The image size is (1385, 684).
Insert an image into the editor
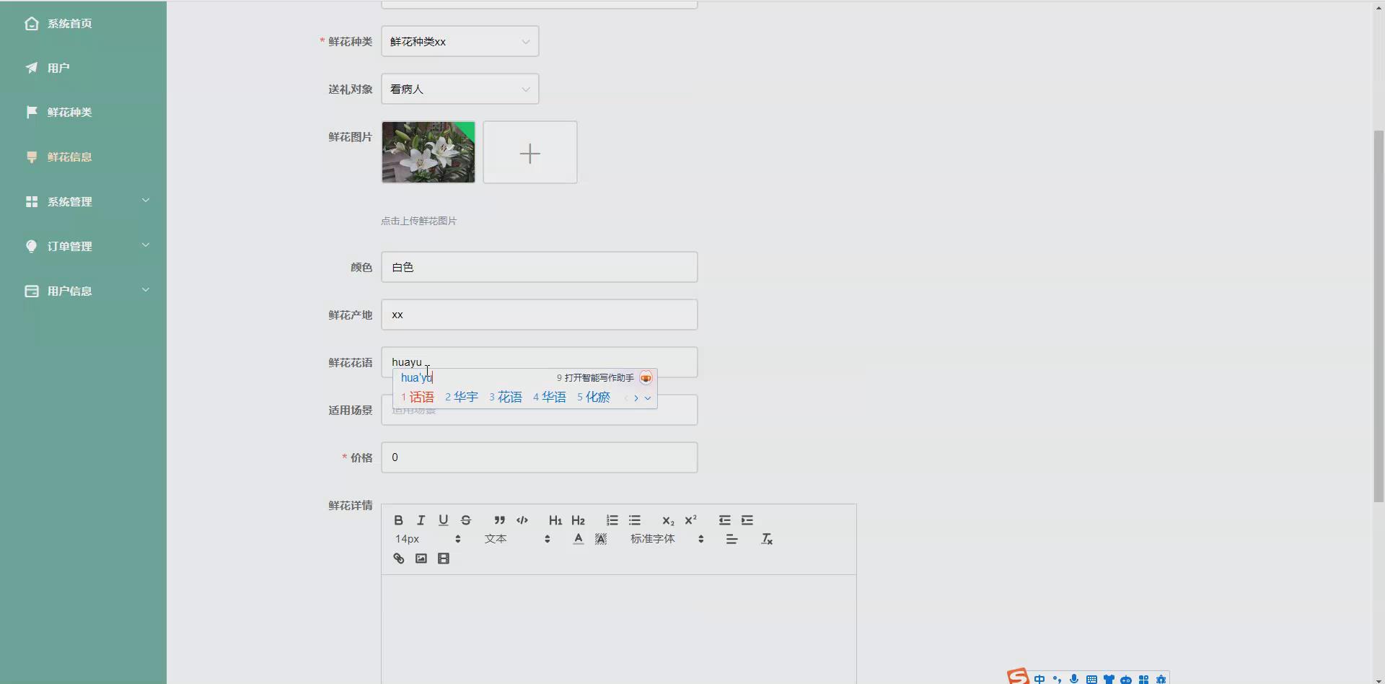coord(421,558)
